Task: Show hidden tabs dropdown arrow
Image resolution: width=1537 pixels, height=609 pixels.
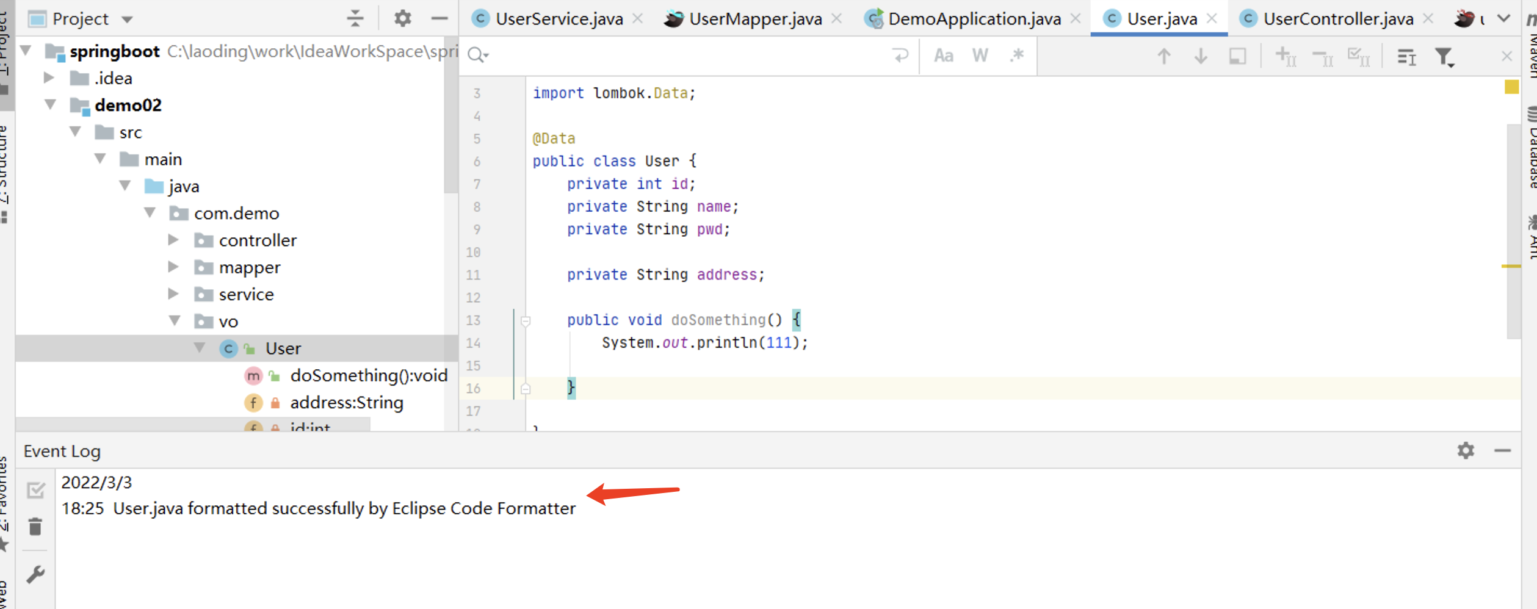Action: coord(1504,19)
